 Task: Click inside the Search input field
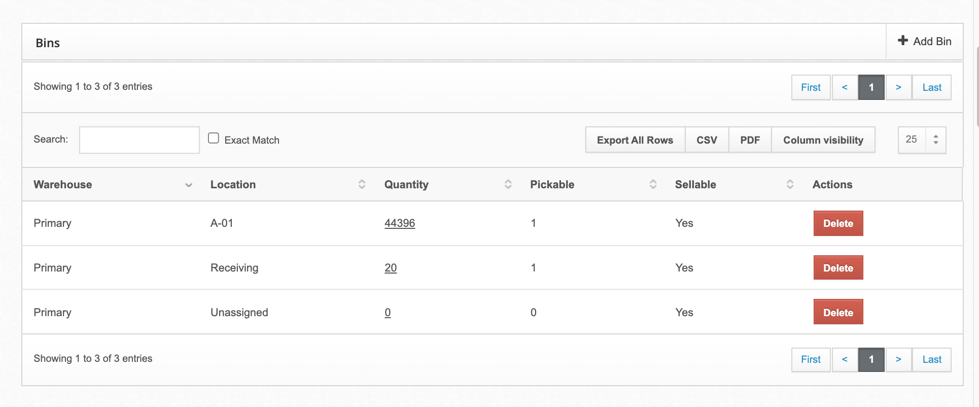pos(139,140)
